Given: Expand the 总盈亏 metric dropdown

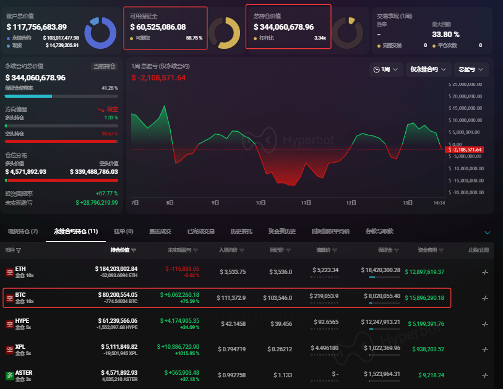Looking at the screenshot, I should [x=471, y=69].
